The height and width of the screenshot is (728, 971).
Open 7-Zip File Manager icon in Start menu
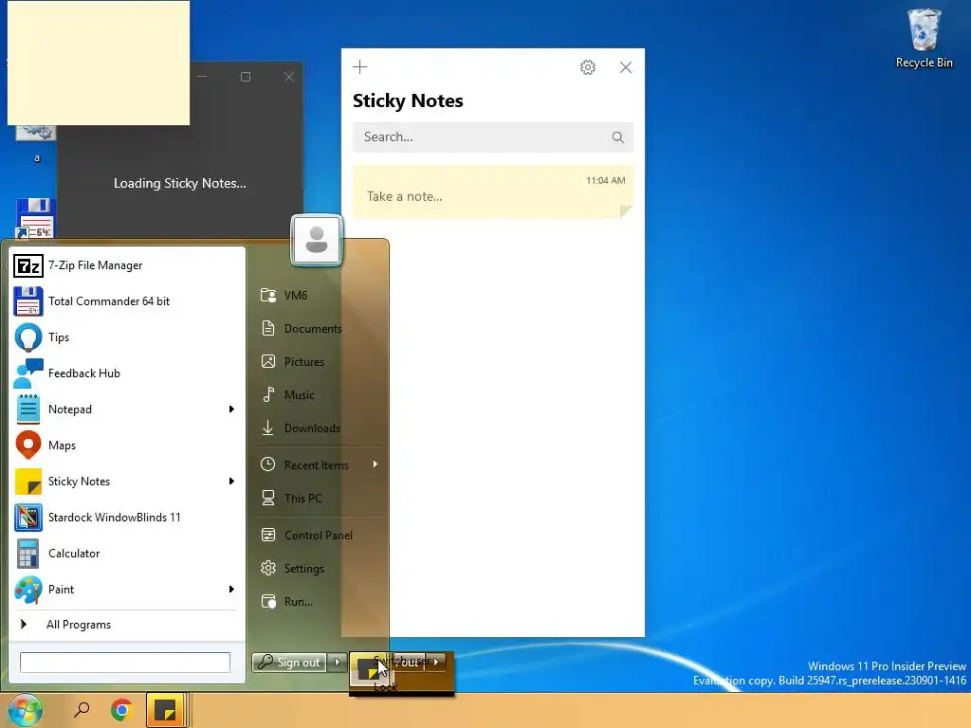point(28,265)
